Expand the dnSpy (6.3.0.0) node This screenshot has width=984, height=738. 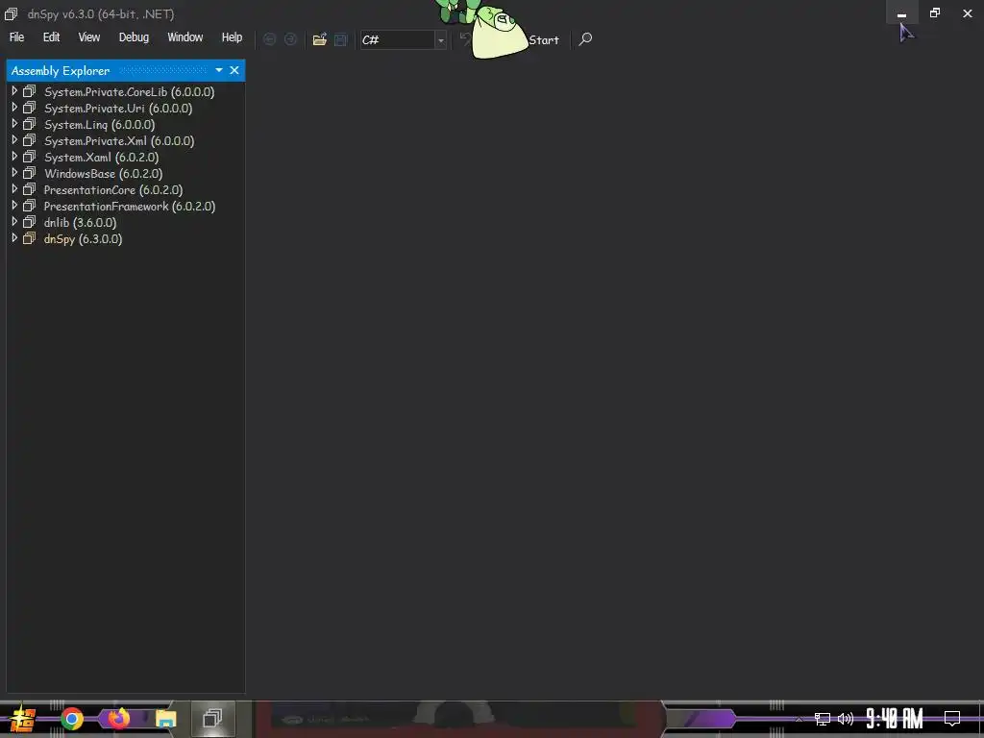tap(13, 238)
